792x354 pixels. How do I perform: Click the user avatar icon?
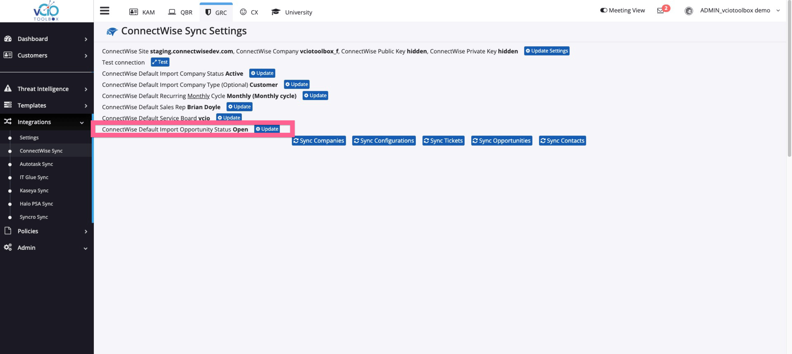click(689, 11)
